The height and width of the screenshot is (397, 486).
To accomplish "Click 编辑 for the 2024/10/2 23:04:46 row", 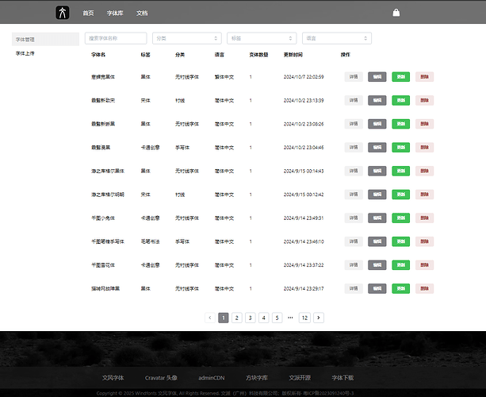I will tap(377, 147).
